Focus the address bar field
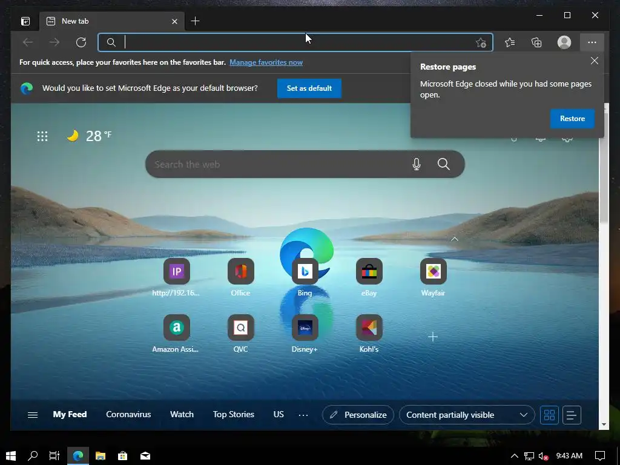Viewport: 620px width, 465px height. (295, 42)
